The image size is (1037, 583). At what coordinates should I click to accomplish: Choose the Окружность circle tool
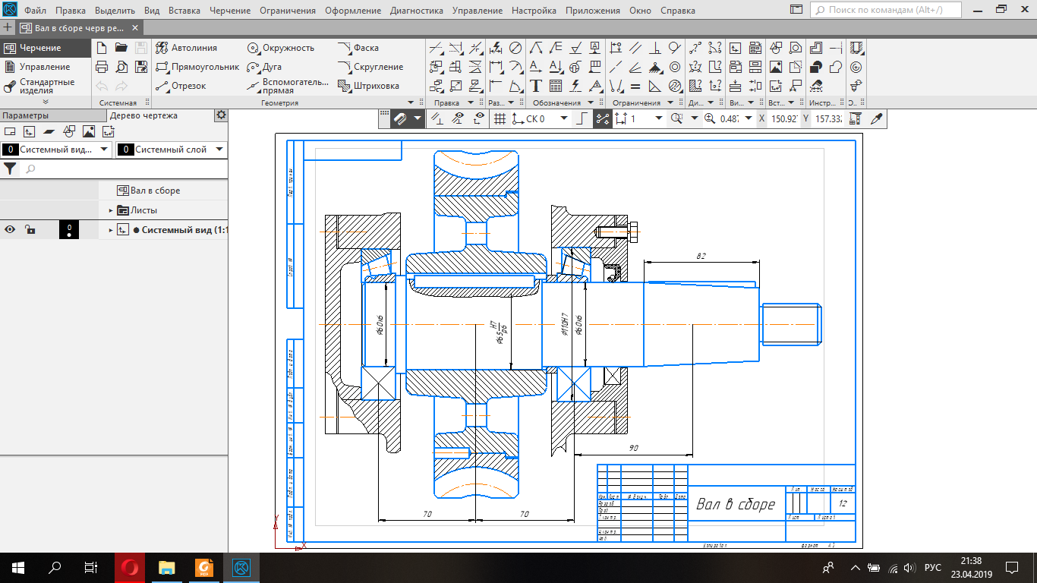[280, 48]
